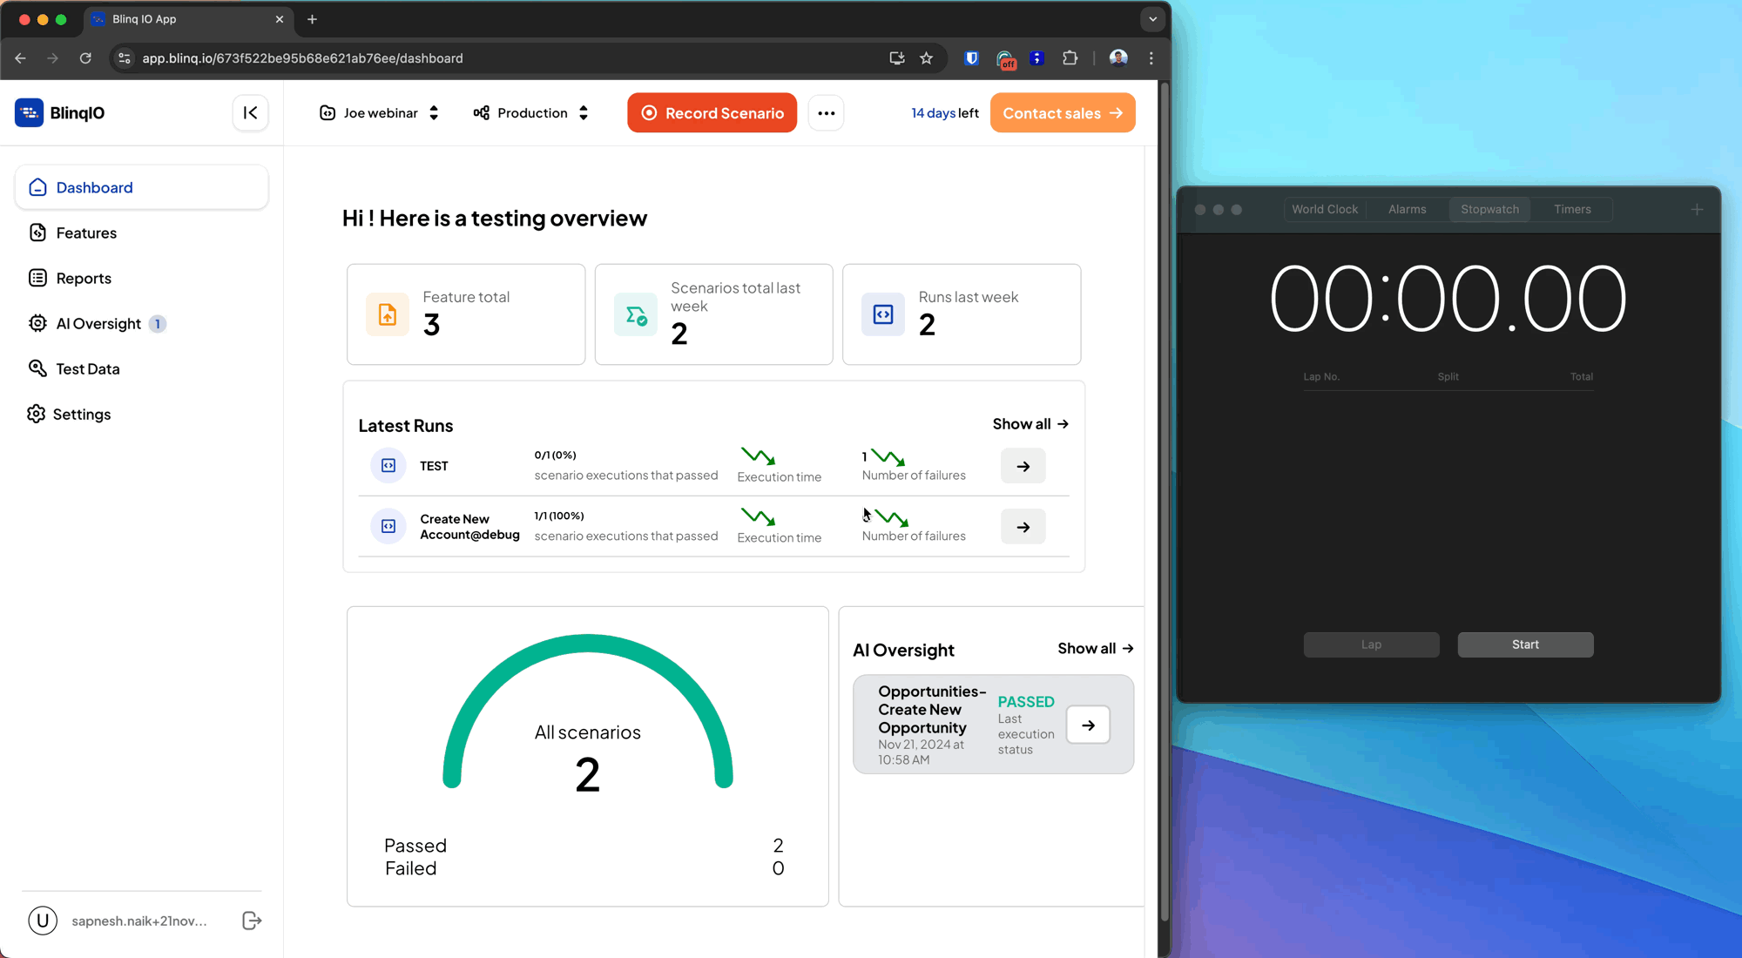Screen dimensions: 1742x958
Task: Click the Record Scenario button
Action: coord(712,113)
